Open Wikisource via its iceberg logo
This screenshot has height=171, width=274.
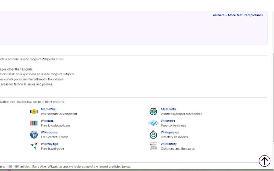[x=34, y=135]
